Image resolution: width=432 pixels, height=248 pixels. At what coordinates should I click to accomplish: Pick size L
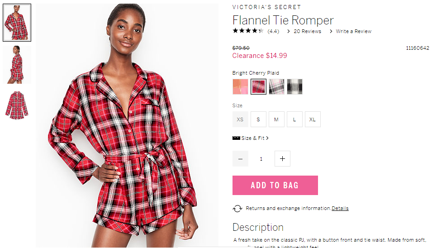click(294, 119)
